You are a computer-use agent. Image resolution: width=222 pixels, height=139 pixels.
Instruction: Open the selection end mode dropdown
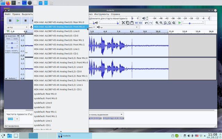pyautogui.click(x=121, y=114)
